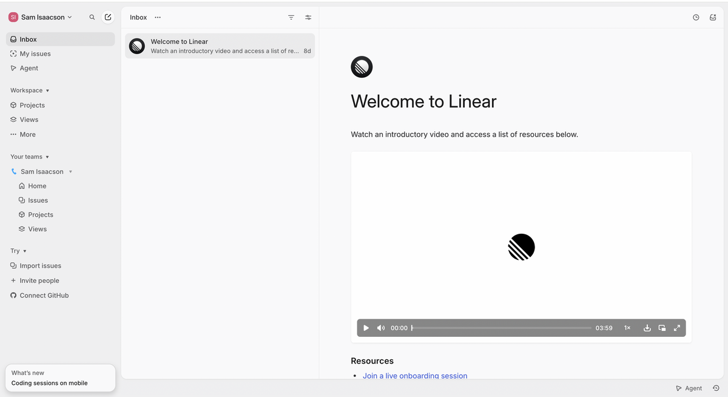Click the archive notification icon top right
The width and height of the screenshot is (728, 397).
[713, 18]
